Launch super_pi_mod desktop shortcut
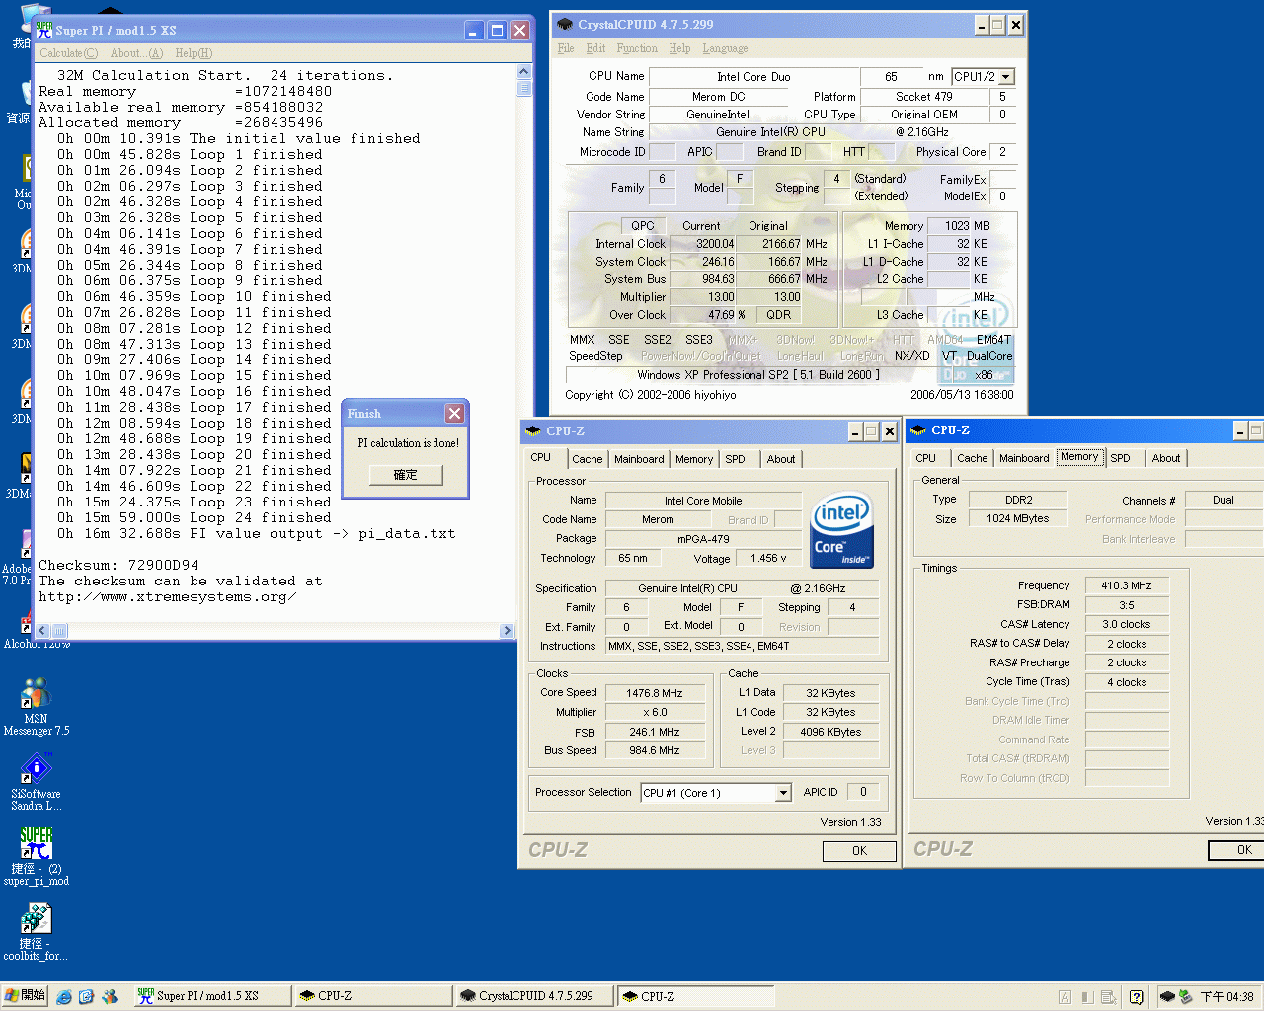 point(36,856)
